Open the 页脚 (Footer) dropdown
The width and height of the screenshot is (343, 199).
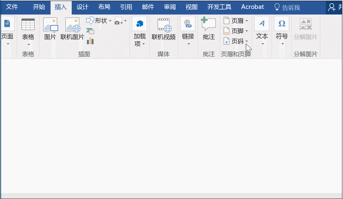coord(235,31)
